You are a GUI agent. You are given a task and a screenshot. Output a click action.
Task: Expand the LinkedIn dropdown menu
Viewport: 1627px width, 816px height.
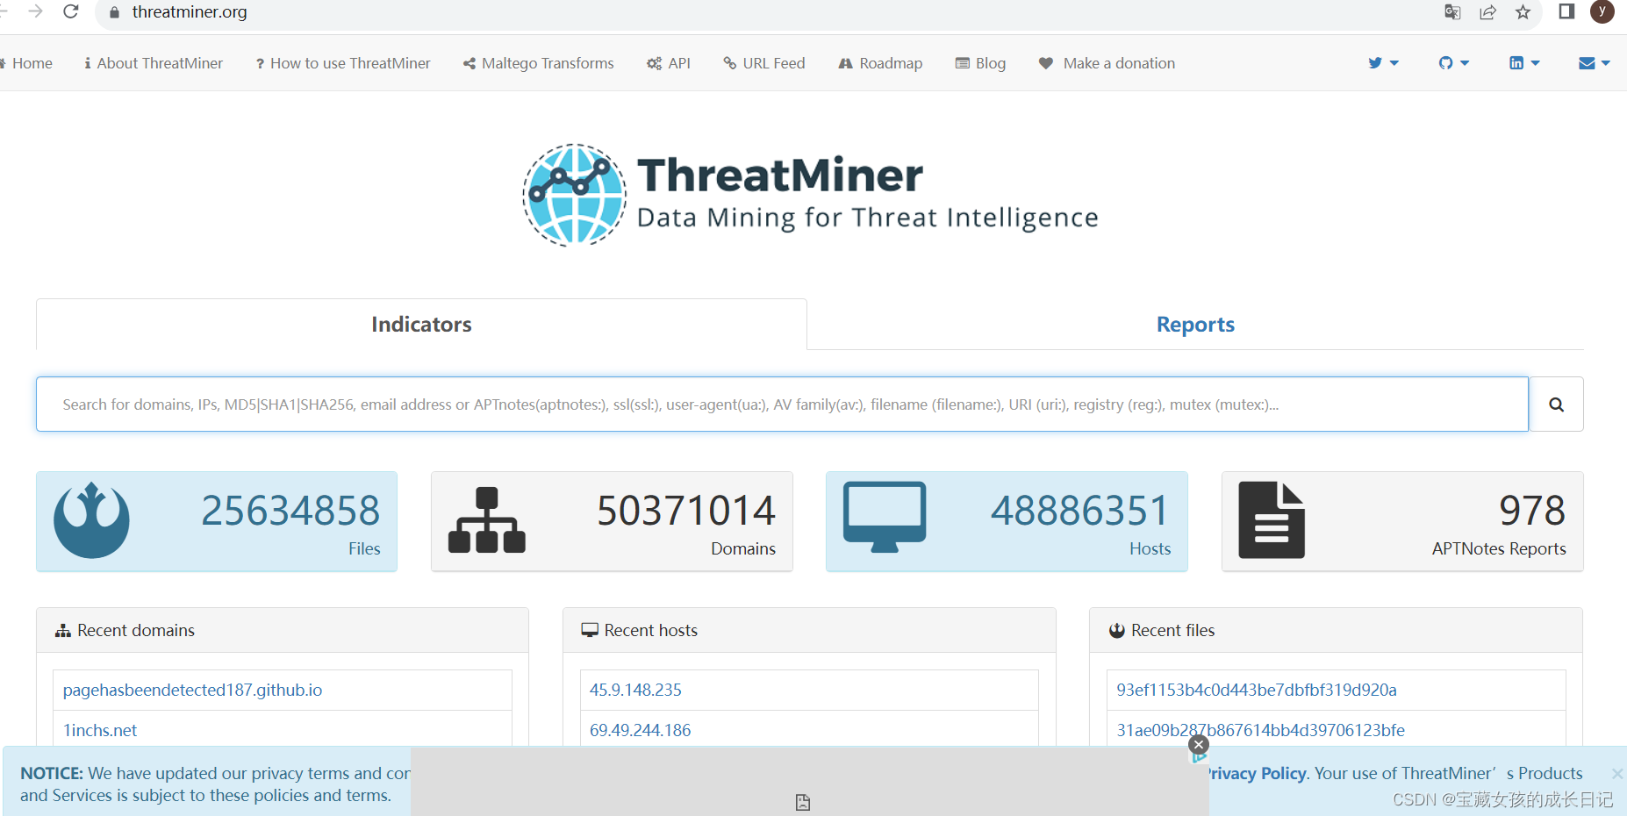click(x=1524, y=63)
